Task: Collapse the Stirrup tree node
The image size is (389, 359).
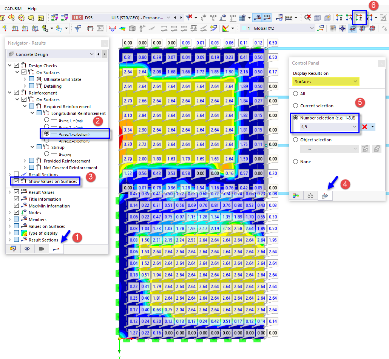Action: coord(32,147)
